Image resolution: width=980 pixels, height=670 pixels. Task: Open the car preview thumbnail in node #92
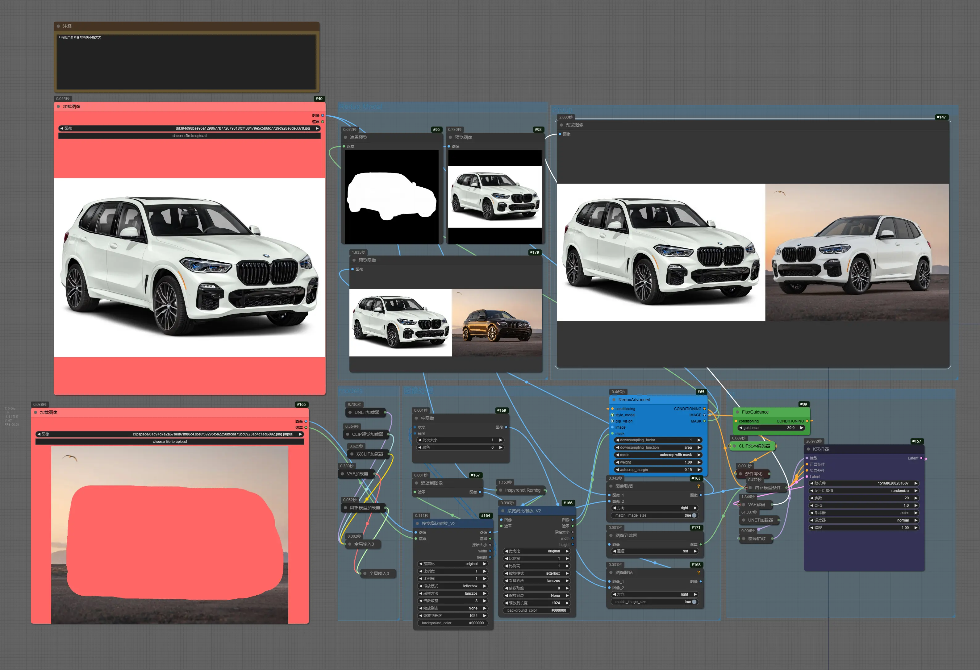coord(495,197)
